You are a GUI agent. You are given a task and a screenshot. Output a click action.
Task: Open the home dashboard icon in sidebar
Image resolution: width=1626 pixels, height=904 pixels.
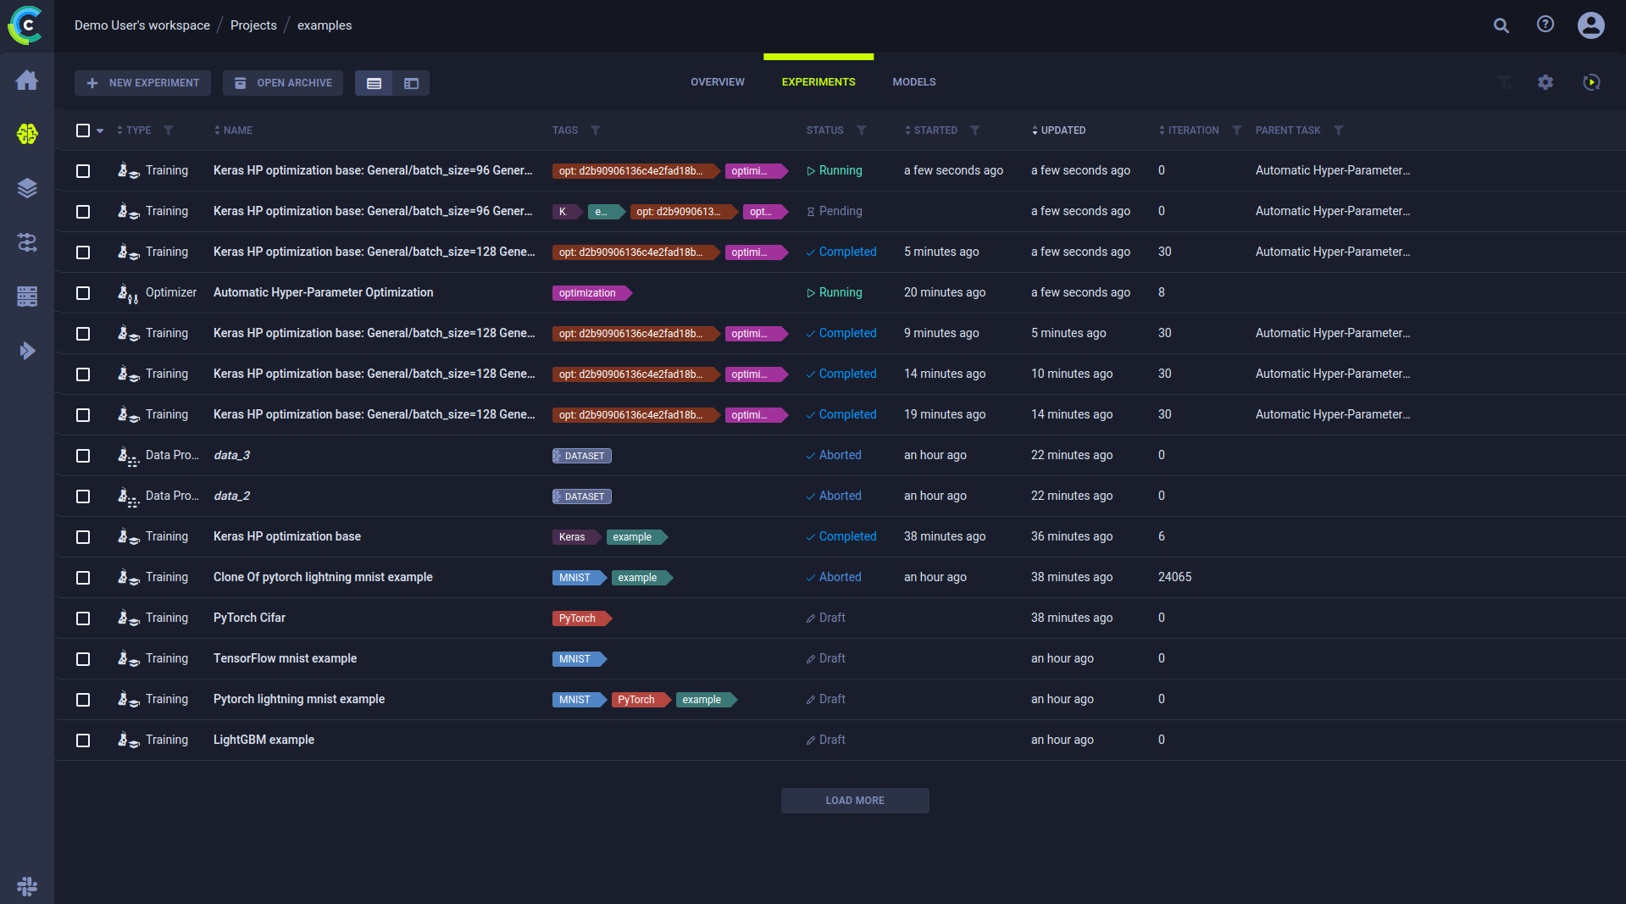coord(27,80)
